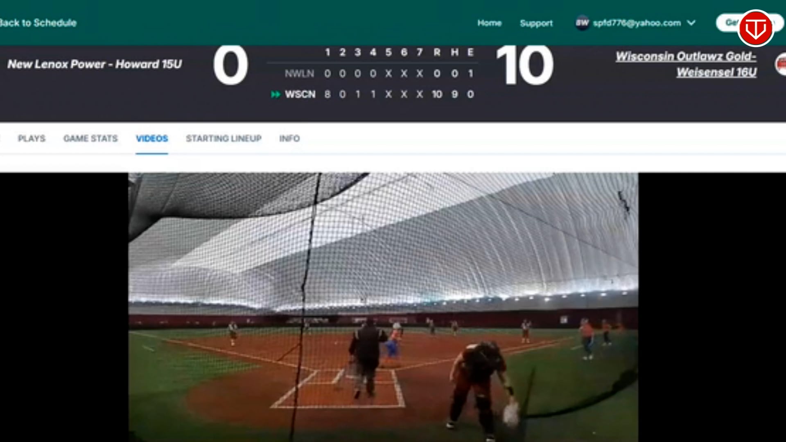Switch to the PLAYS tab

[x=32, y=138]
